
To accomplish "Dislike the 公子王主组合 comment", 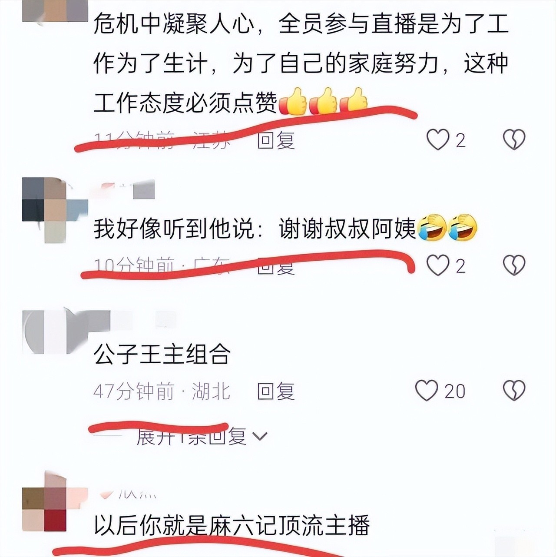I will 514,390.
